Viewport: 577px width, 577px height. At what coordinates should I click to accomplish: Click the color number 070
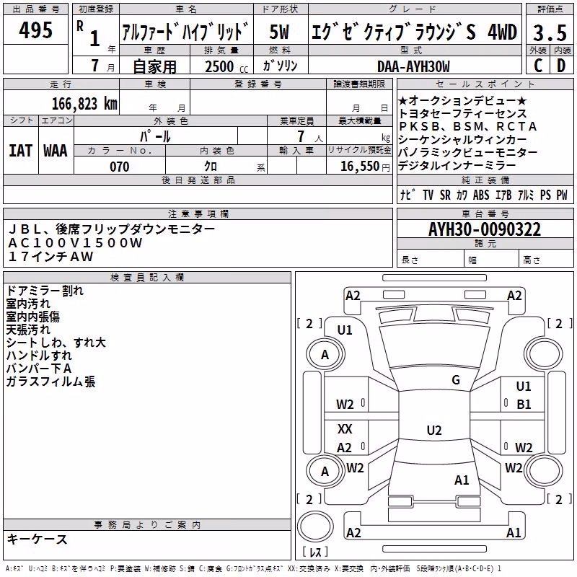point(120,167)
